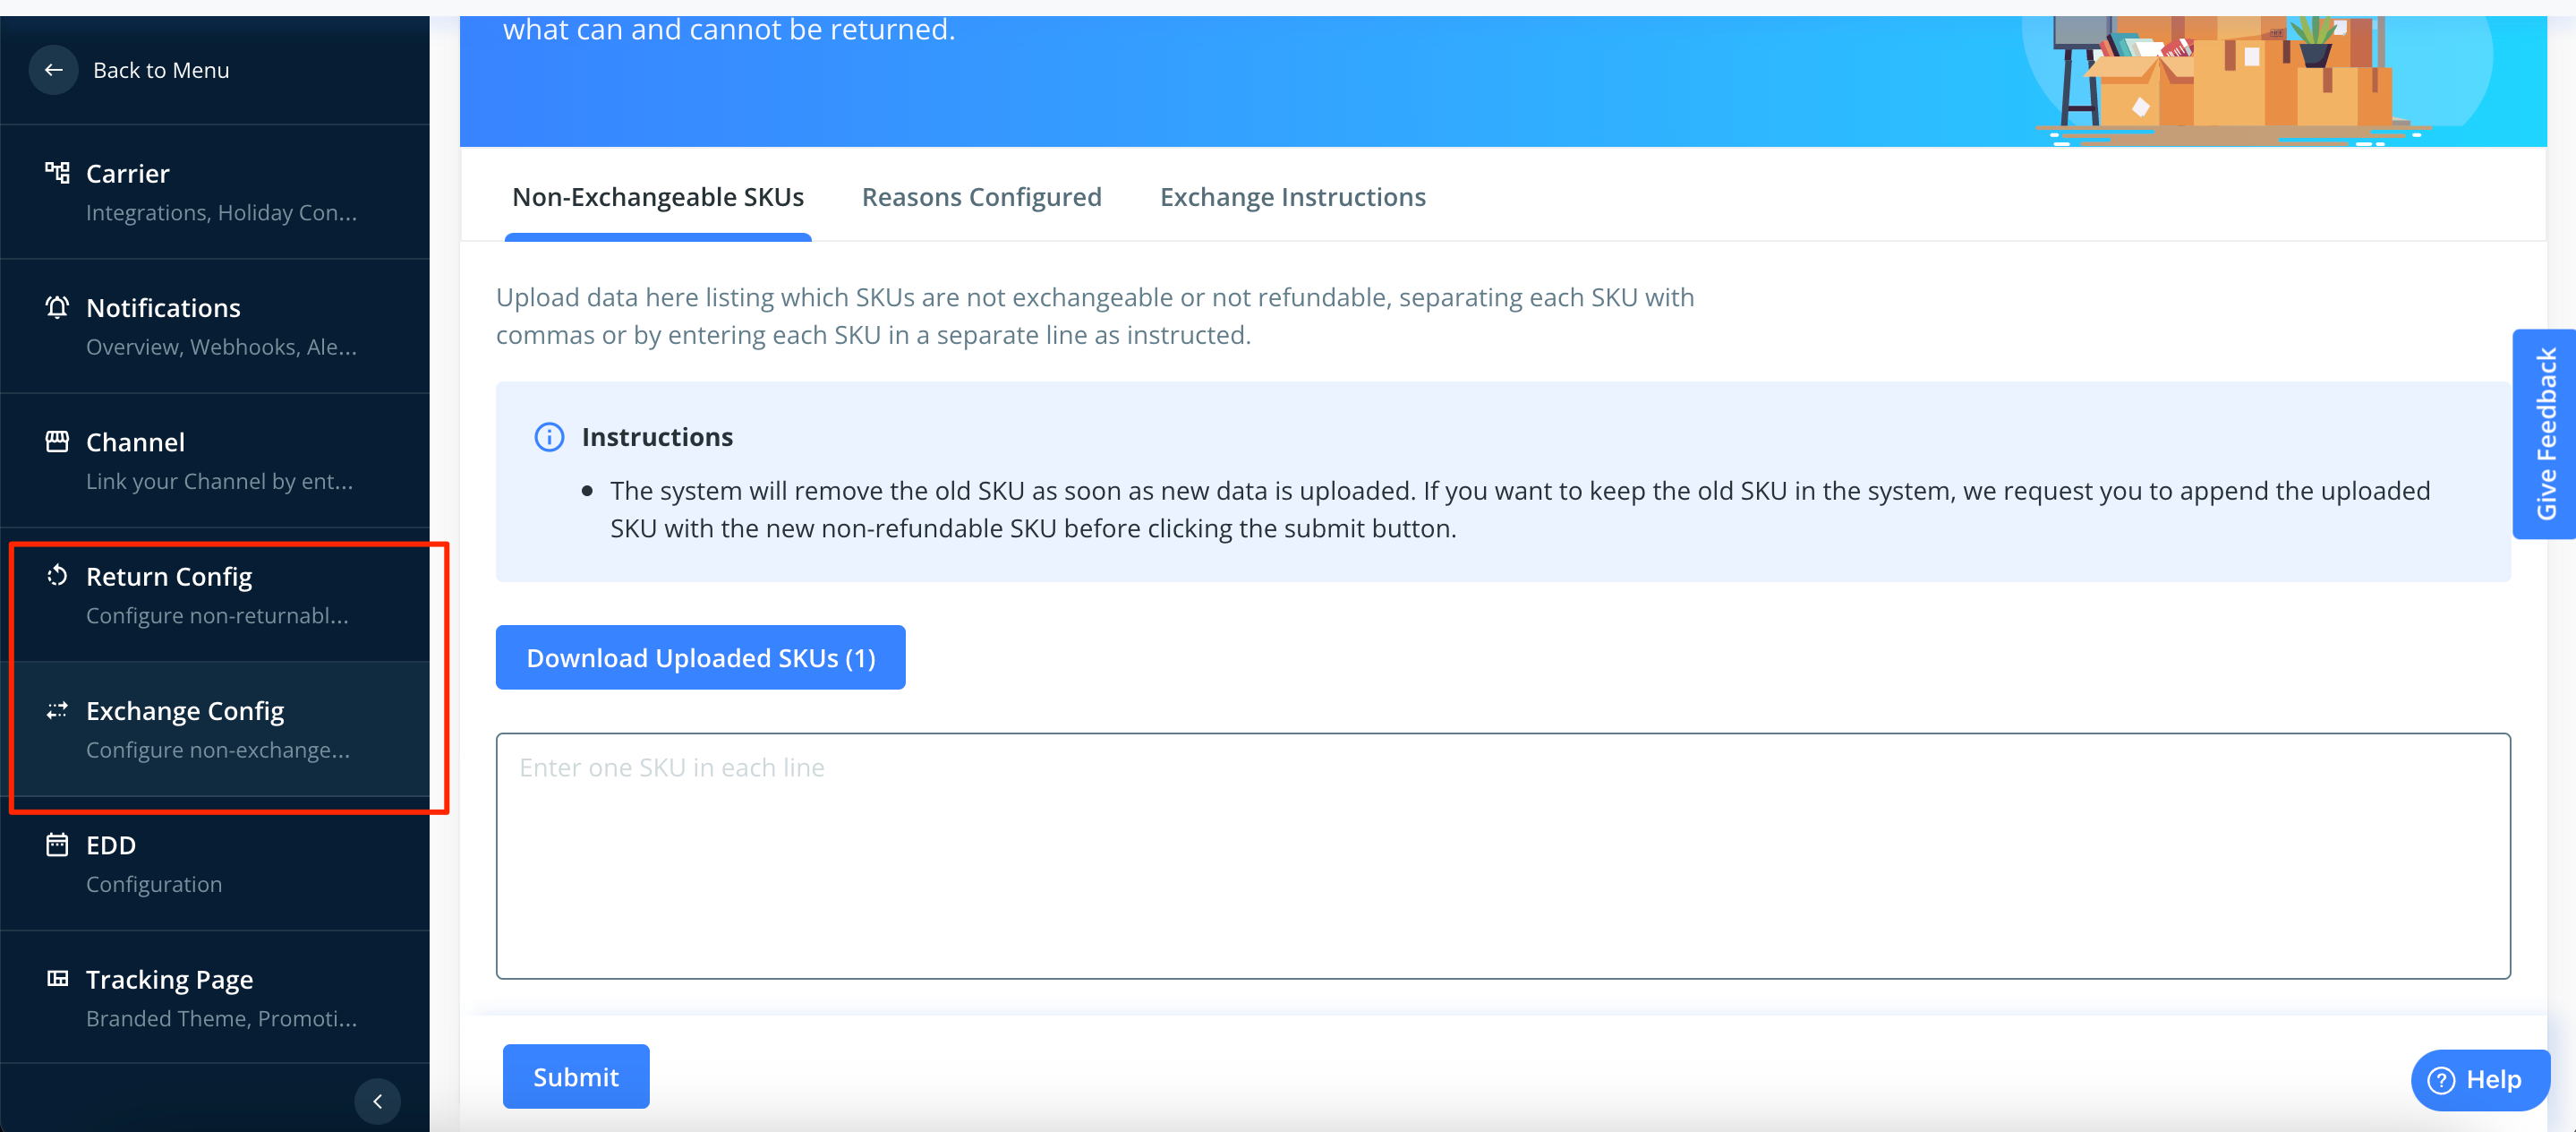Click the EDD calendar icon

[57, 845]
